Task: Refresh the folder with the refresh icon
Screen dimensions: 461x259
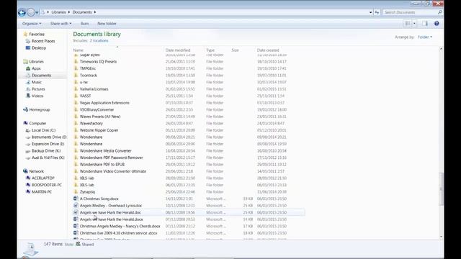Action: coord(377,12)
